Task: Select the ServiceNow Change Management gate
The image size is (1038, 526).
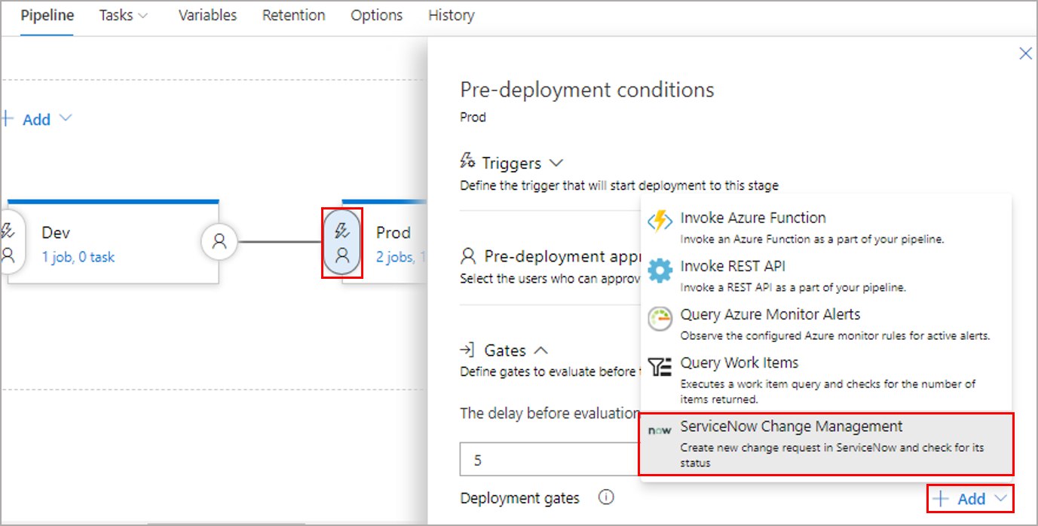Action: [790, 427]
